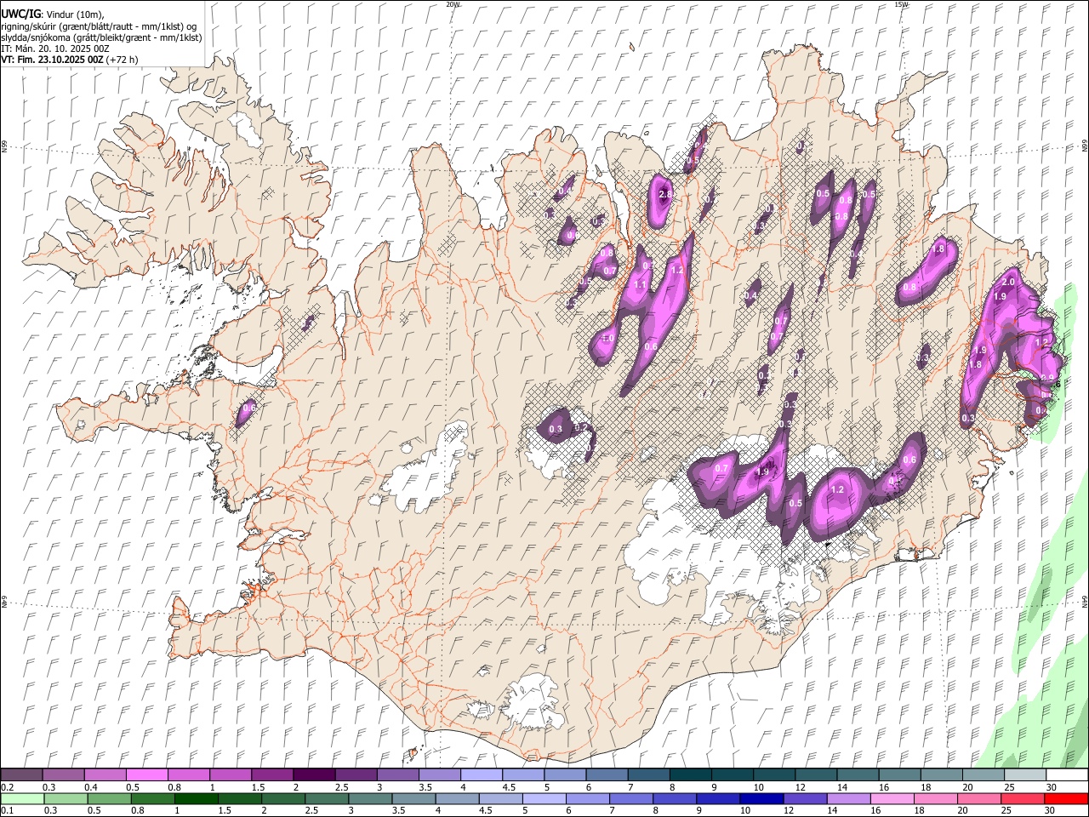Pick snow legend swatch between 25 and 30
Screen dimensions: 1089x817
point(1023,775)
